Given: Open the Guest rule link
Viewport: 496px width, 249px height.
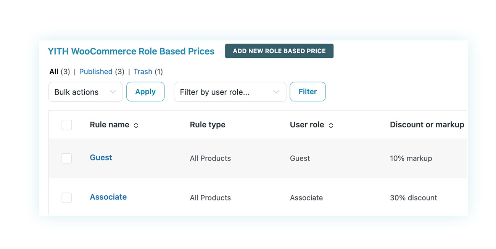Looking at the screenshot, I should click(x=101, y=157).
